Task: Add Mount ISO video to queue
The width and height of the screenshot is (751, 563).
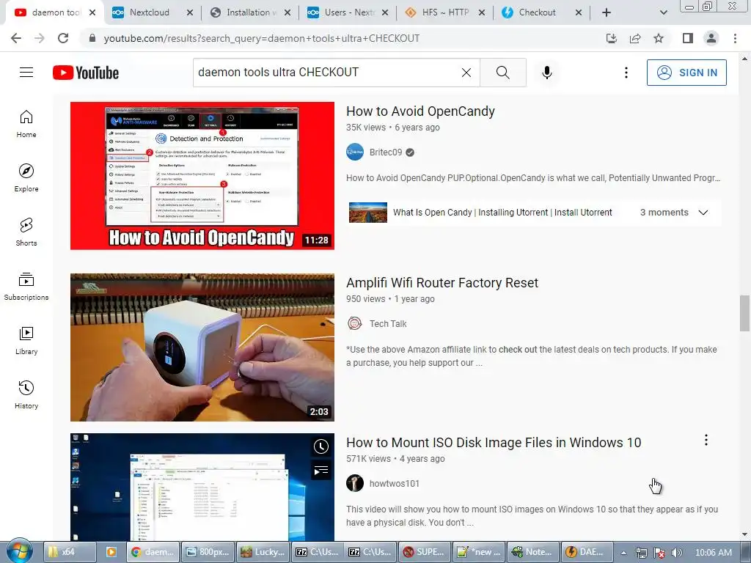Action: [321, 471]
